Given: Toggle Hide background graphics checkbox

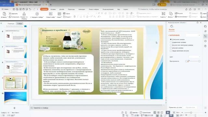Looking at the screenshot, I should [x=171, y=51].
